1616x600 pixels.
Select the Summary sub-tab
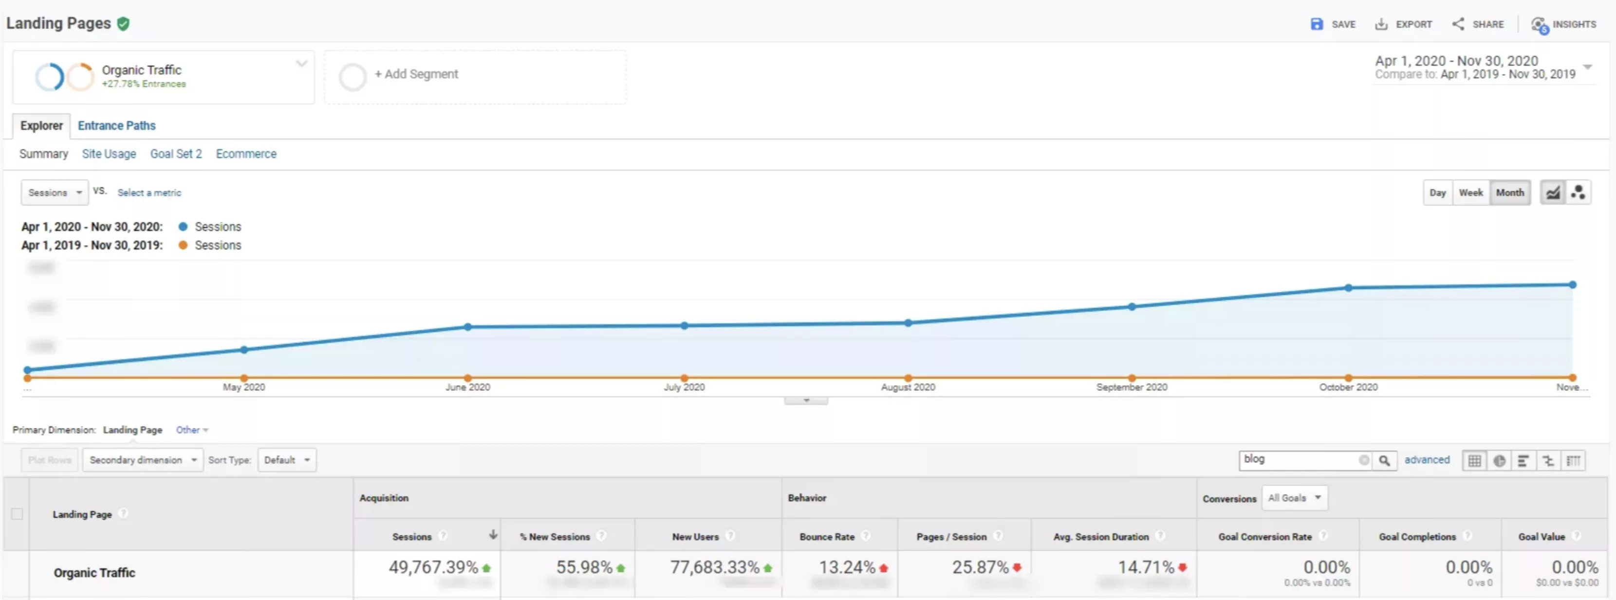[43, 154]
